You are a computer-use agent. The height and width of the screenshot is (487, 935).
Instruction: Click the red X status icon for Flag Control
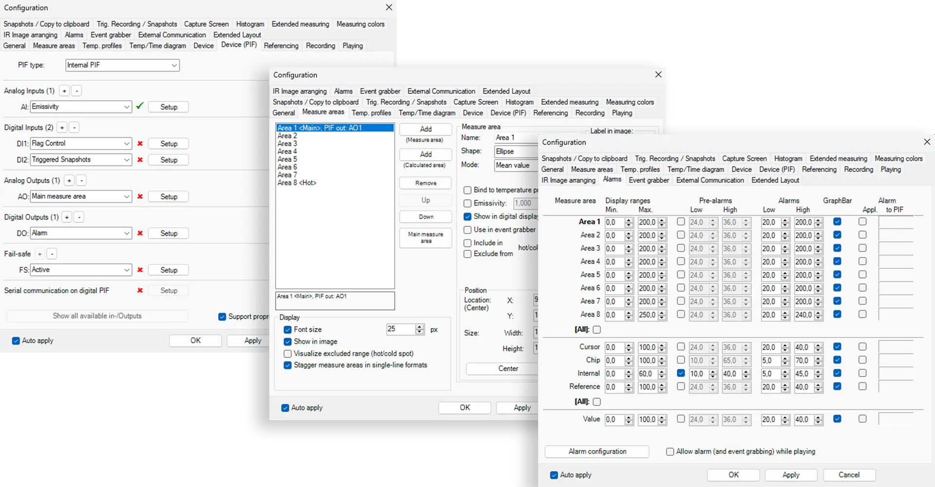(140, 144)
